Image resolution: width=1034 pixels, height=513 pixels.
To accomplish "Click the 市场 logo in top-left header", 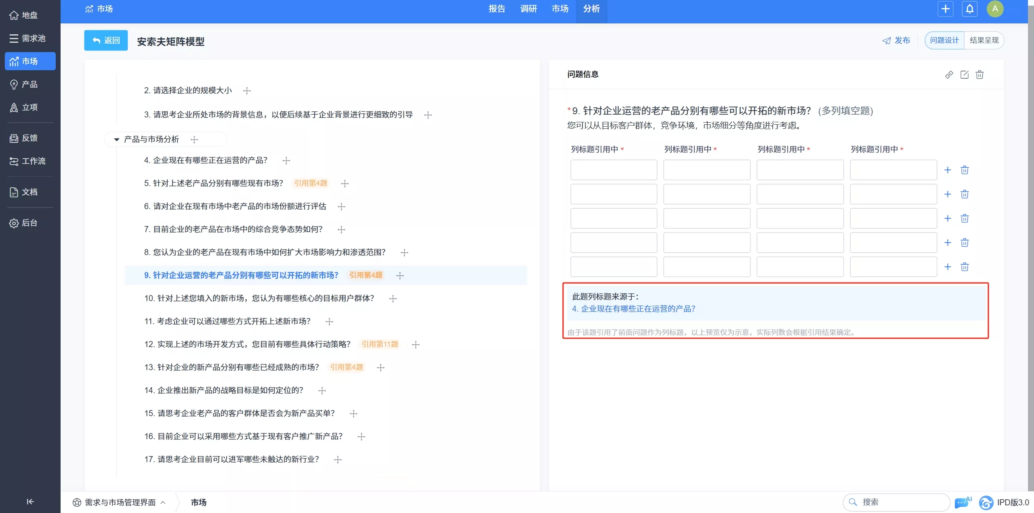I will click(99, 9).
